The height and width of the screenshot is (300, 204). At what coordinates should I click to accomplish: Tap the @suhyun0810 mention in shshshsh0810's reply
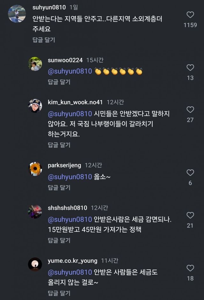70,219
